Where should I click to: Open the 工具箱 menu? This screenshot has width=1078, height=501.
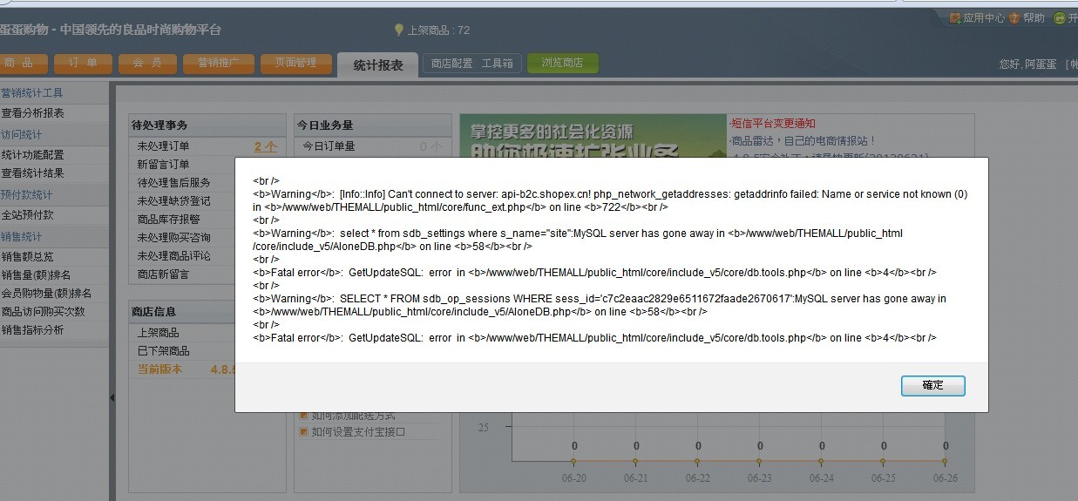click(x=498, y=64)
